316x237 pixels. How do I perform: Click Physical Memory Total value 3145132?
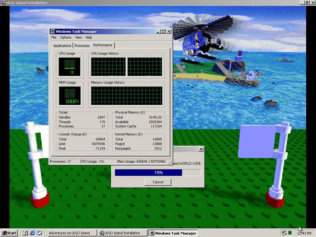pyautogui.click(x=155, y=117)
